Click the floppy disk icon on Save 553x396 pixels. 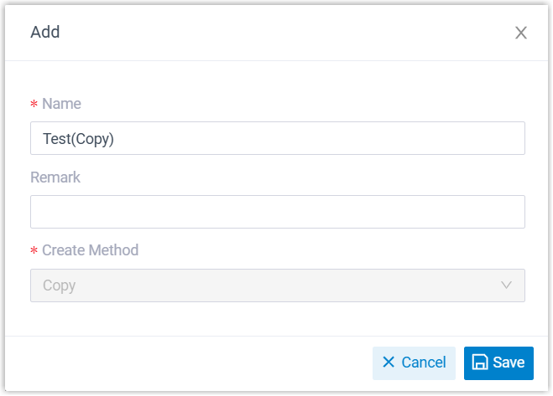pos(480,363)
